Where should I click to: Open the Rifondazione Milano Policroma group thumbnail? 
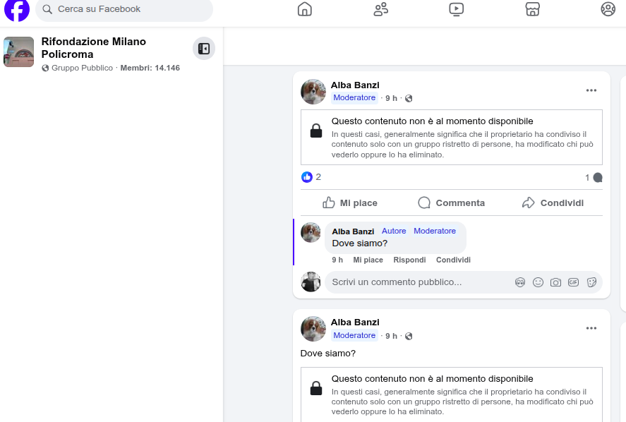(19, 52)
